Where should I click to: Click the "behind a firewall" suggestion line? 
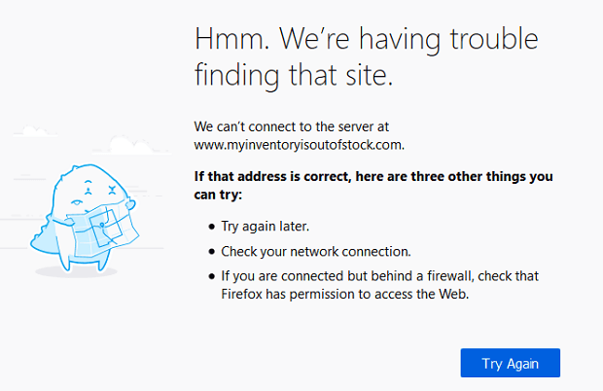point(380,276)
